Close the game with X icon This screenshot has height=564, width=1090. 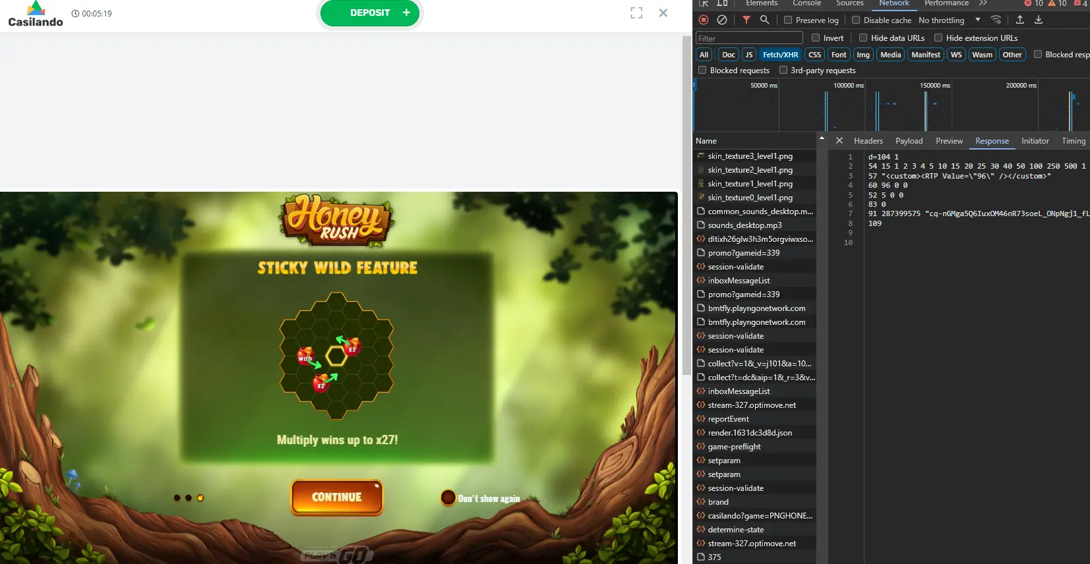point(663,13)
